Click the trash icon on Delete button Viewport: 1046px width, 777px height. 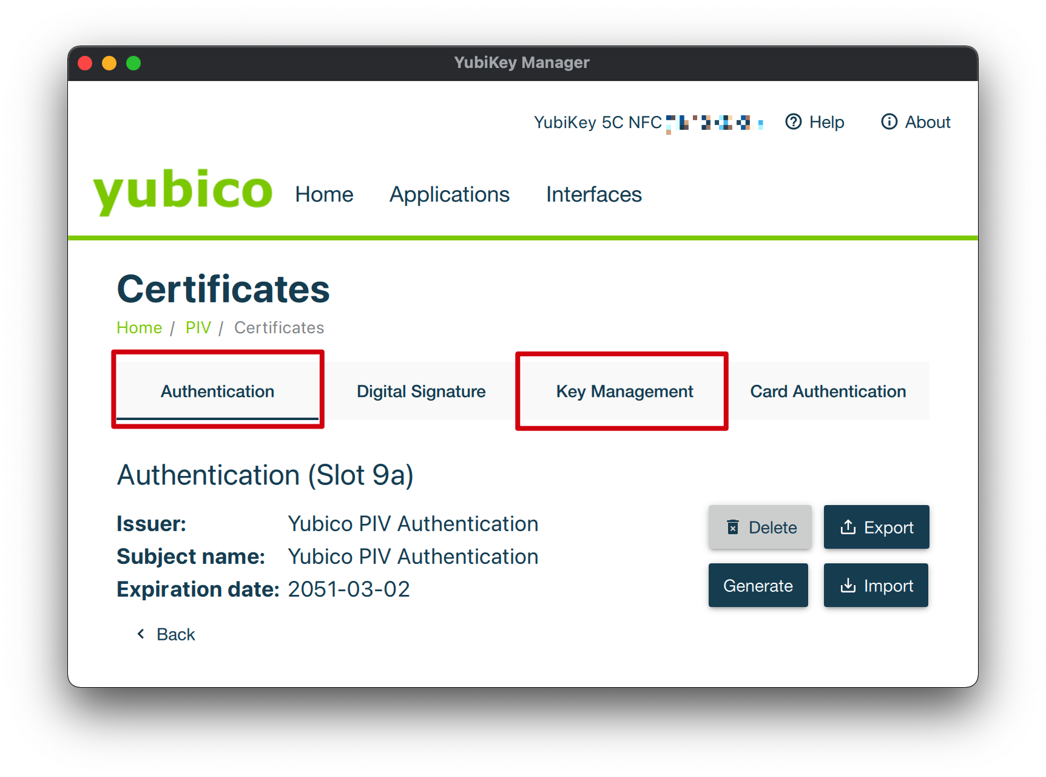pos(733,527)
